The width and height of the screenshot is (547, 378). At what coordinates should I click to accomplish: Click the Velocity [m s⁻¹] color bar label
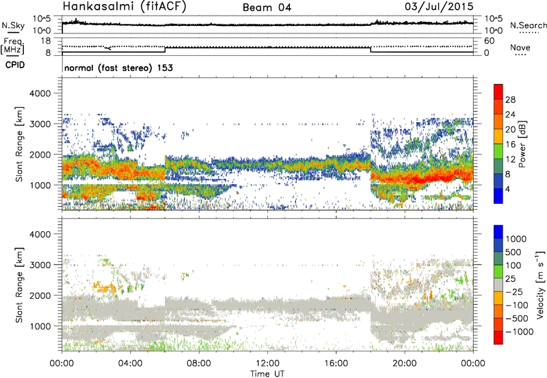[540, 285]
